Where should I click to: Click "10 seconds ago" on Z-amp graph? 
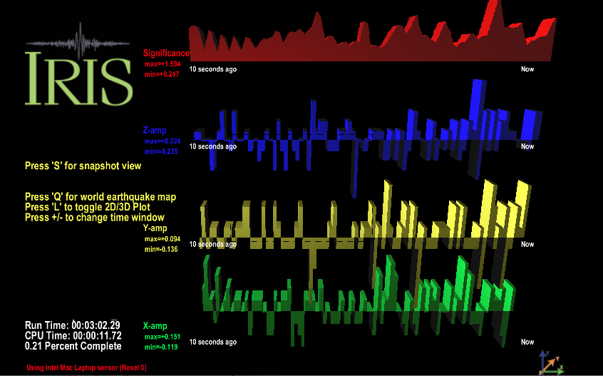[212, 147]
